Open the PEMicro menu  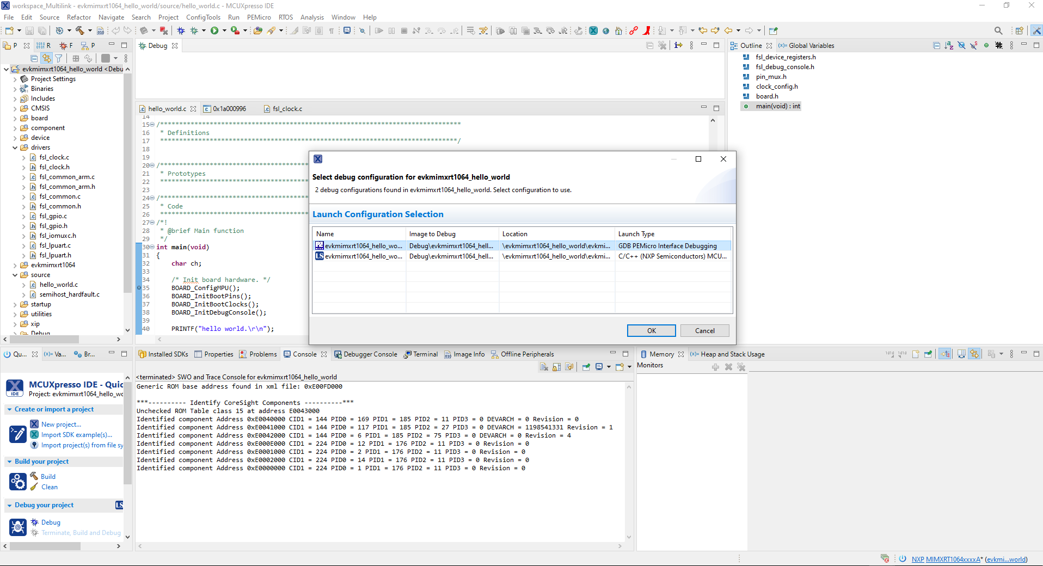pos(259,17)
